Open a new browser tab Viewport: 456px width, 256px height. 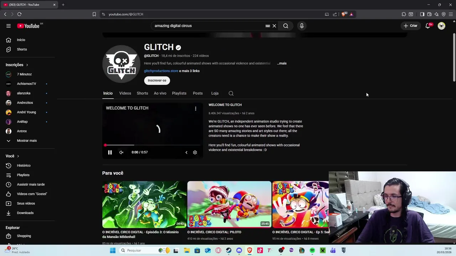pos(63,5)
